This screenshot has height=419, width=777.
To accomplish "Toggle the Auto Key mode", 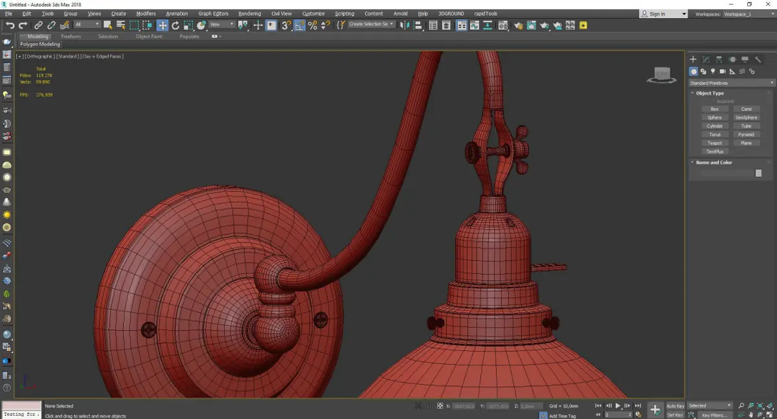I will [x=675, y=406].
